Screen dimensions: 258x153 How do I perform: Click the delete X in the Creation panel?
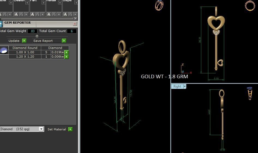tap(26, 14)
